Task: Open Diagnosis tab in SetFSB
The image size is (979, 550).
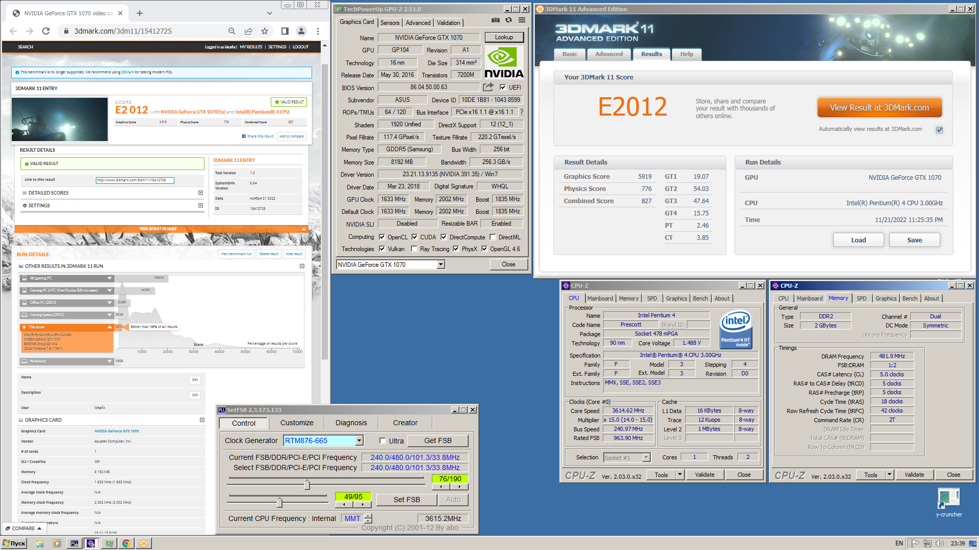Action: click(351, 423)
